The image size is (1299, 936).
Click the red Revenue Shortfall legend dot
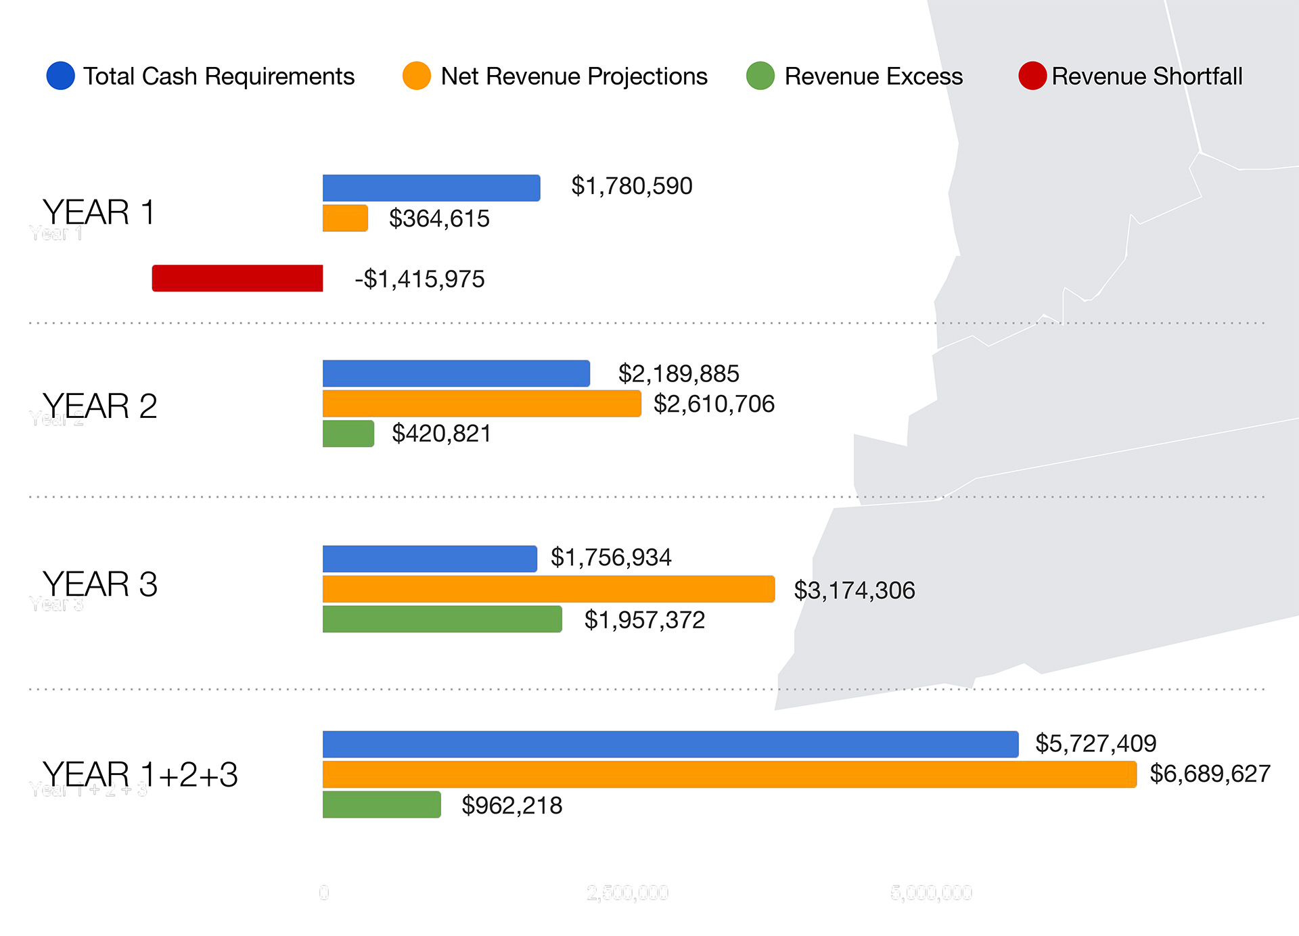pos(1032,76)
